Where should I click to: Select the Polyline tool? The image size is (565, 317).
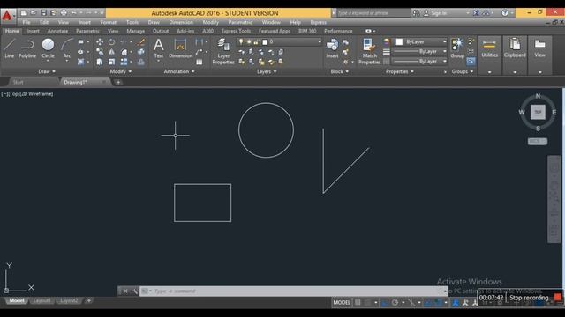27,48
